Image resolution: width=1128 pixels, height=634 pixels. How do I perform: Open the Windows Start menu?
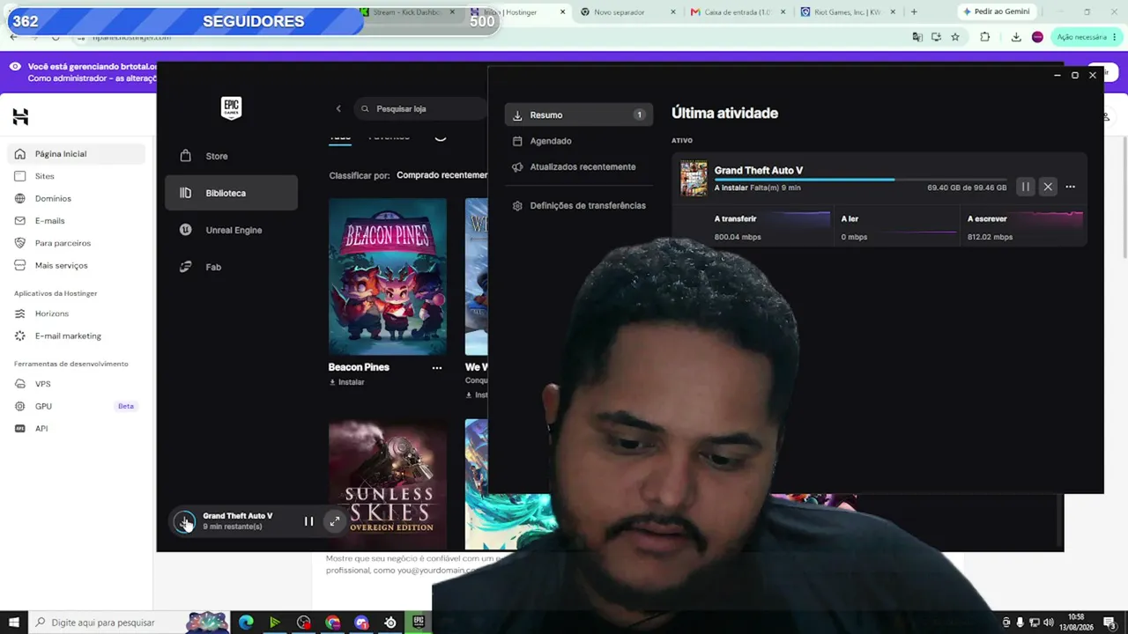[x=14, y=623]
